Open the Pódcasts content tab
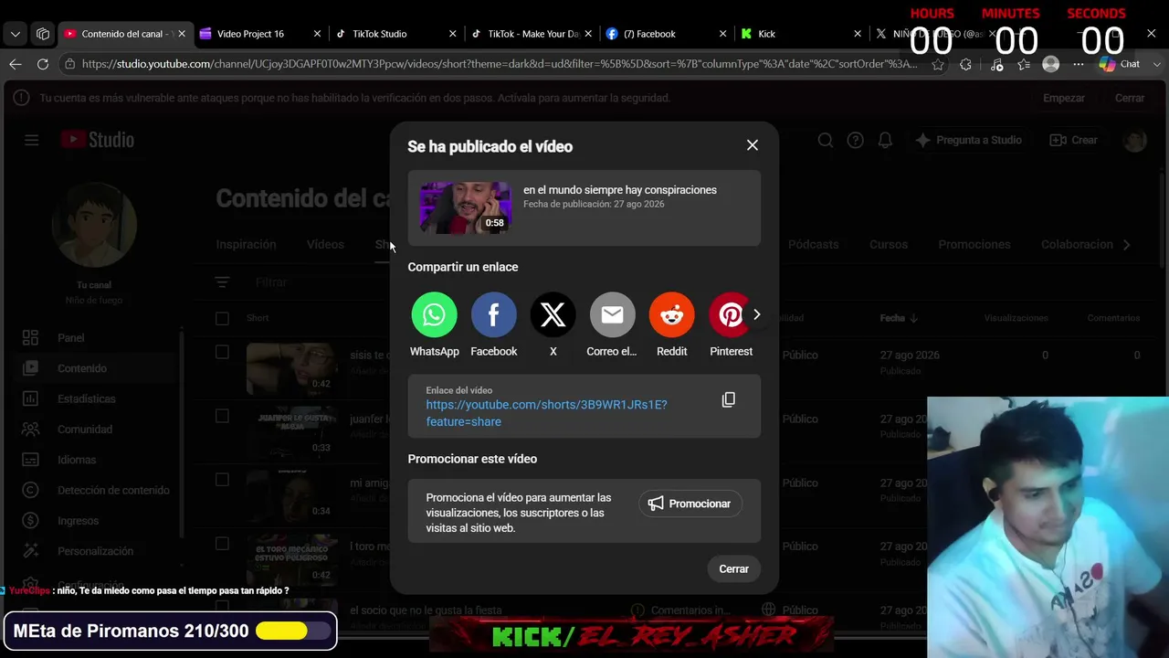The height and width of the screenshot is (658, 1169). pos(813,244)
